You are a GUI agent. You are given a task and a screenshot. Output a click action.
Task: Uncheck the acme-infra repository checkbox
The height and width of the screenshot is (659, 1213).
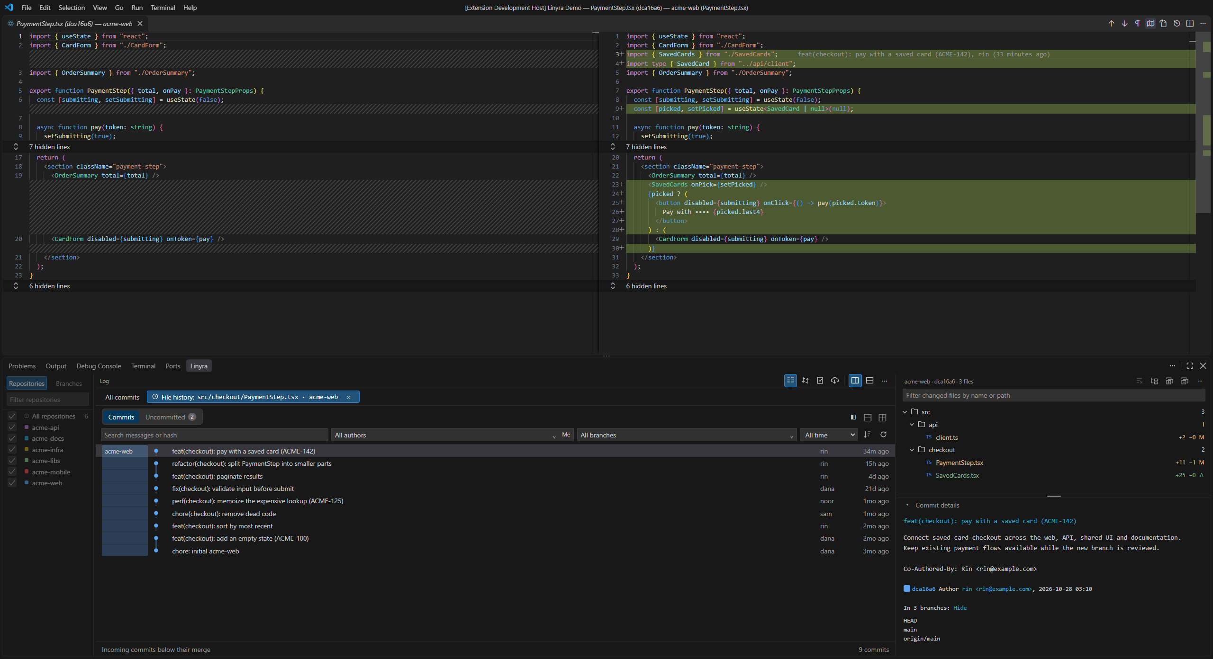[12, 450]
